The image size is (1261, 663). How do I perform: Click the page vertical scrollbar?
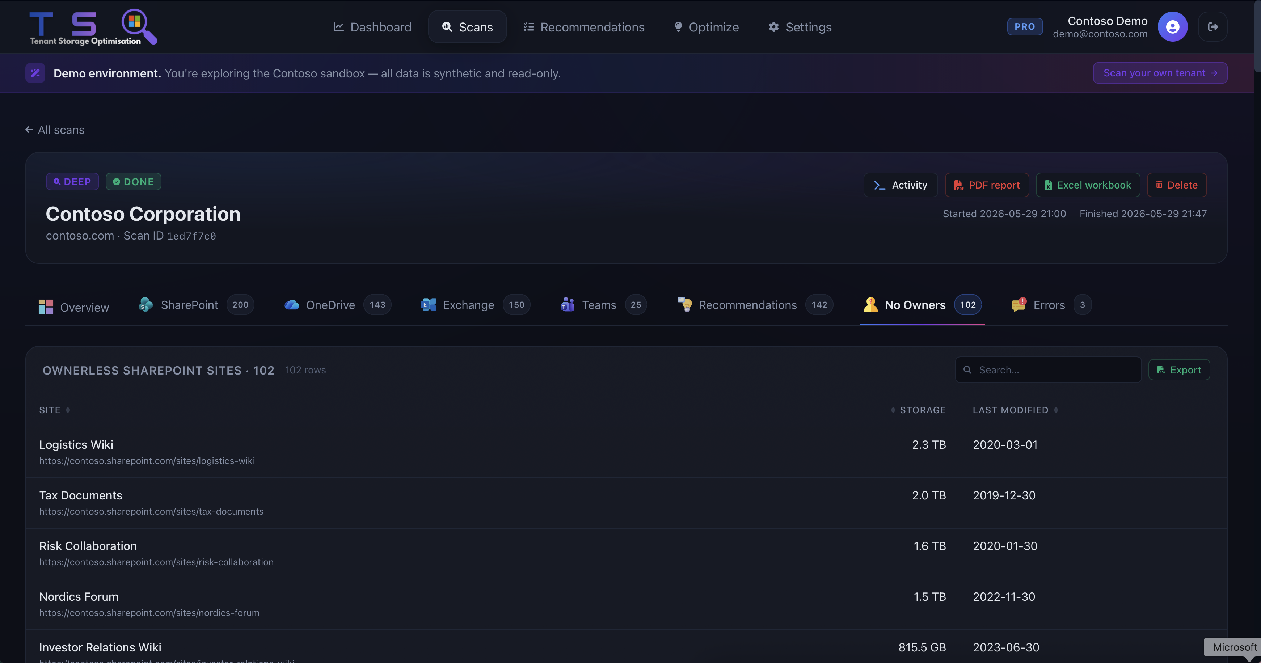tap(1258, 37)
